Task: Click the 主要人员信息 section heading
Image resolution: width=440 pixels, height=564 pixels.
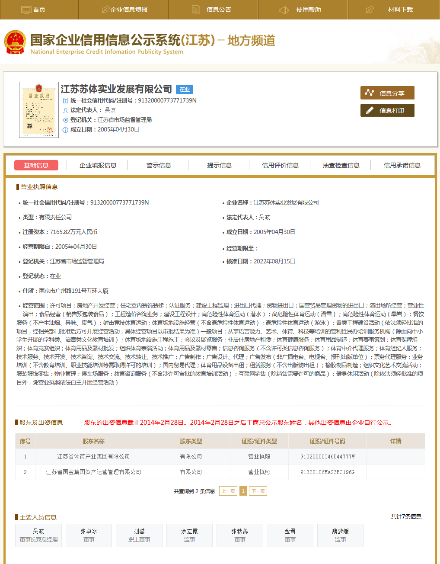Action: click(x=38, y=517)
